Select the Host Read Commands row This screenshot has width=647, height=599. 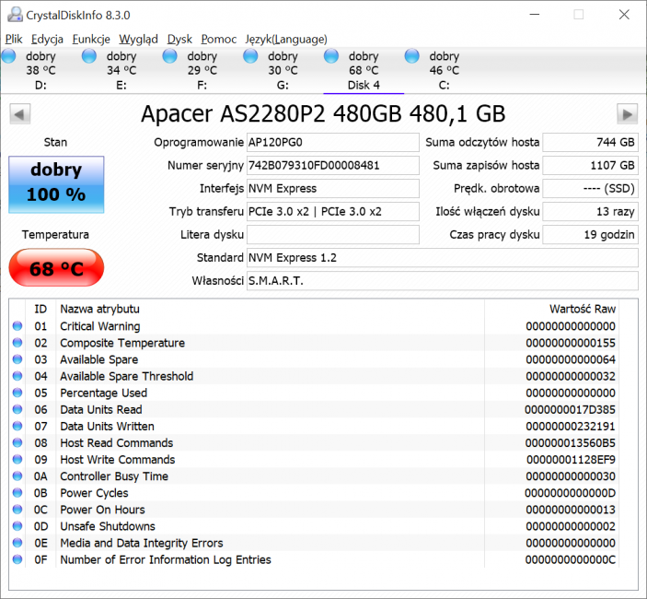pos(314,443)
